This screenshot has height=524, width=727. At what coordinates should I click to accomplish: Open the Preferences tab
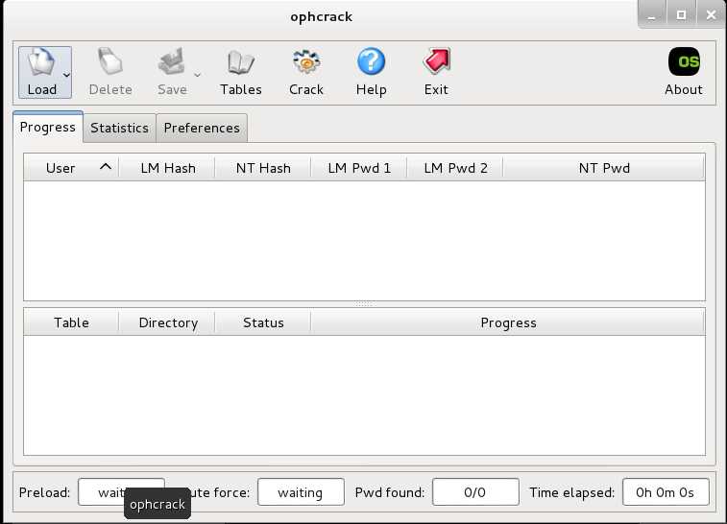tap(202, 128)
